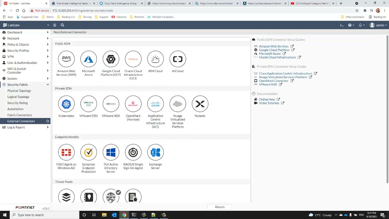Select FSSO Agent on Windows AD
The width and height of the screenshot is (389, 219).
(66, 152)
